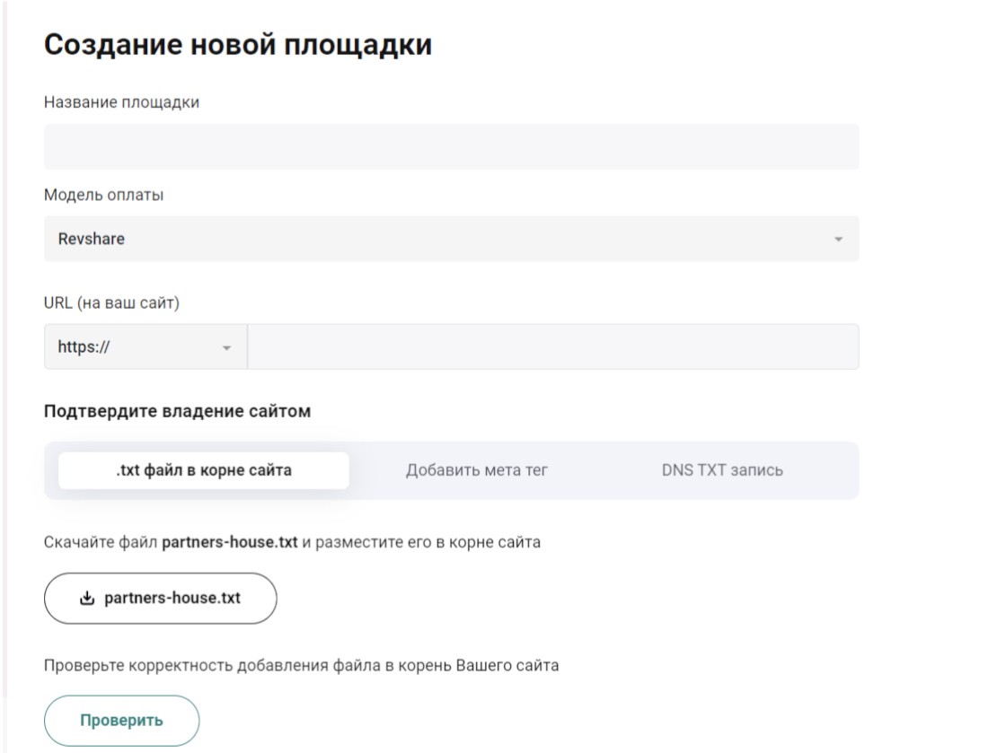Click the download icon on partners-house.txt button
The width and height of the screenshot is (988, 753).
click(x=88, y=598)
